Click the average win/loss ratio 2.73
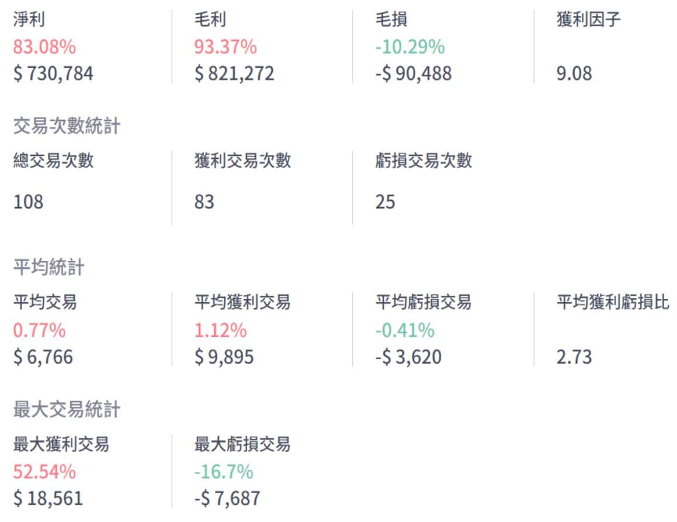This screenshot has width=677, height=522. (574, 357)
